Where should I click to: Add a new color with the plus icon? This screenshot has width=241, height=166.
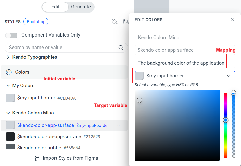pos(120,72)
